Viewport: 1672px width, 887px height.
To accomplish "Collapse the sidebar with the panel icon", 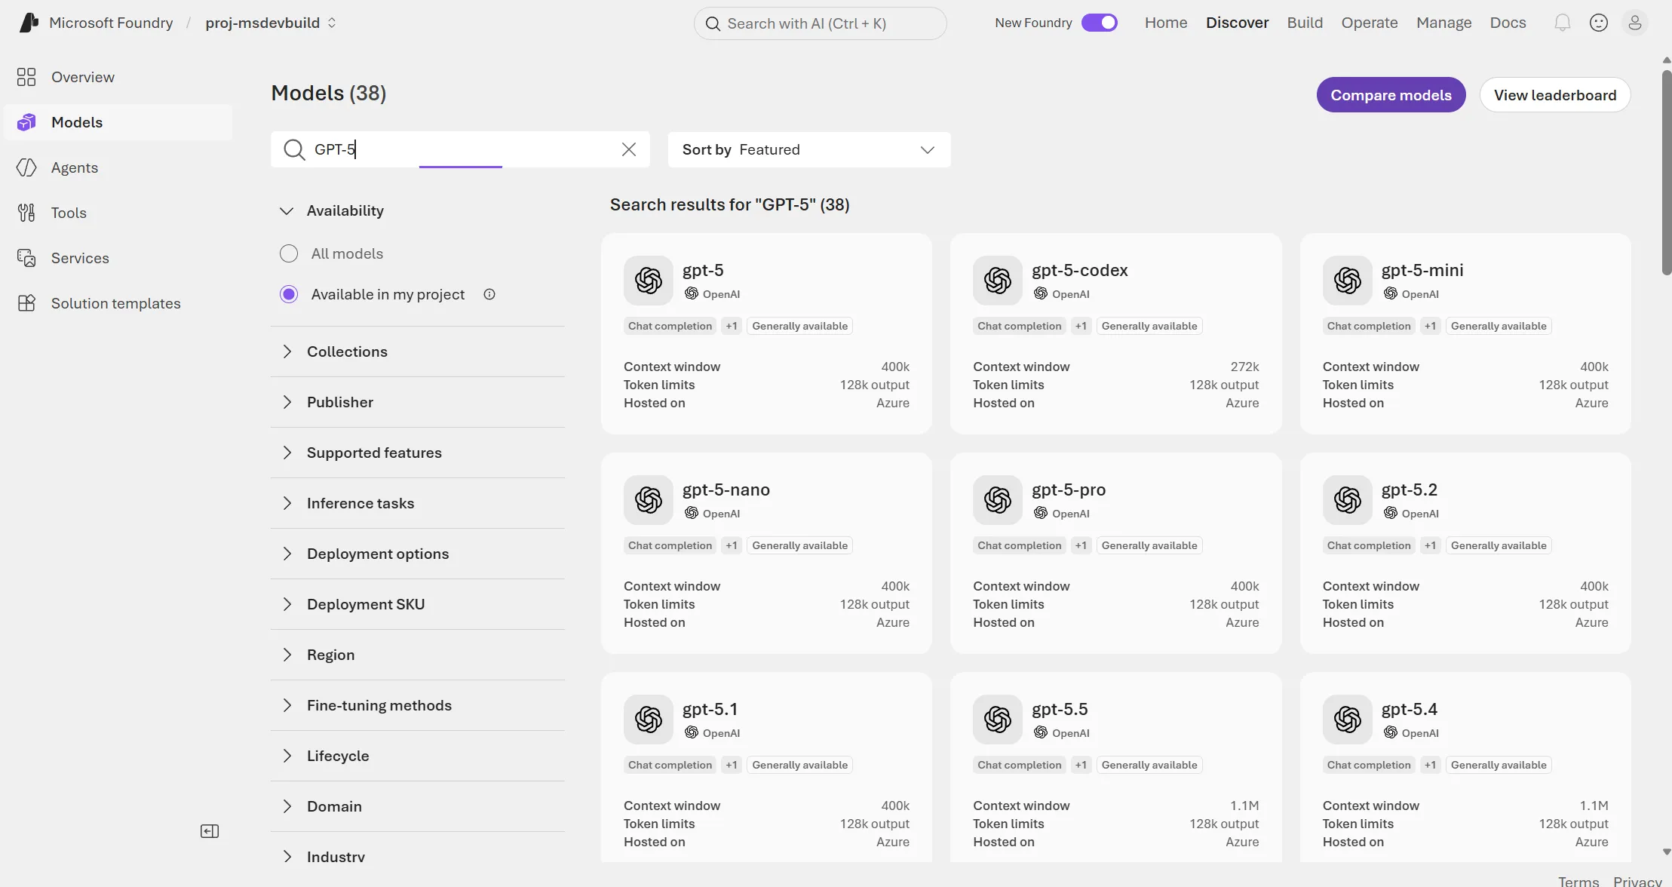I will (210, 831).
